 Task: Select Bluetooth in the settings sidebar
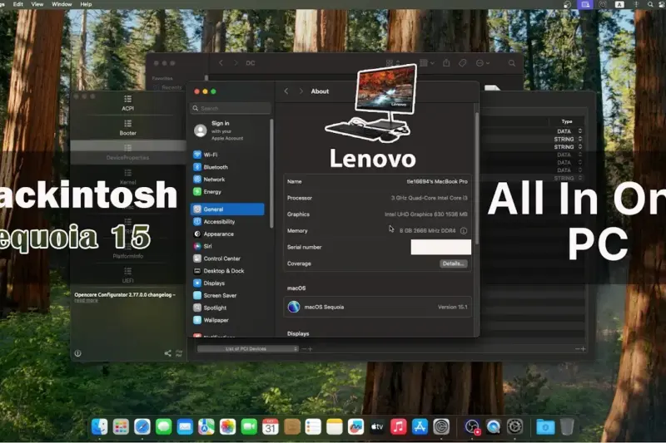pos(215,167)
